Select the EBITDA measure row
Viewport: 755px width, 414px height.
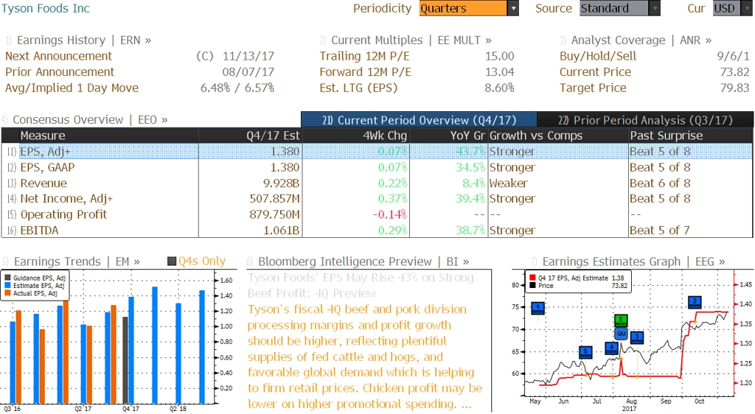click(377, 231)
